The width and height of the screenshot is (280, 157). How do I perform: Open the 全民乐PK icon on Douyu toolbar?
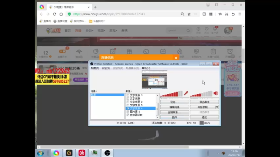pos(196,52)
